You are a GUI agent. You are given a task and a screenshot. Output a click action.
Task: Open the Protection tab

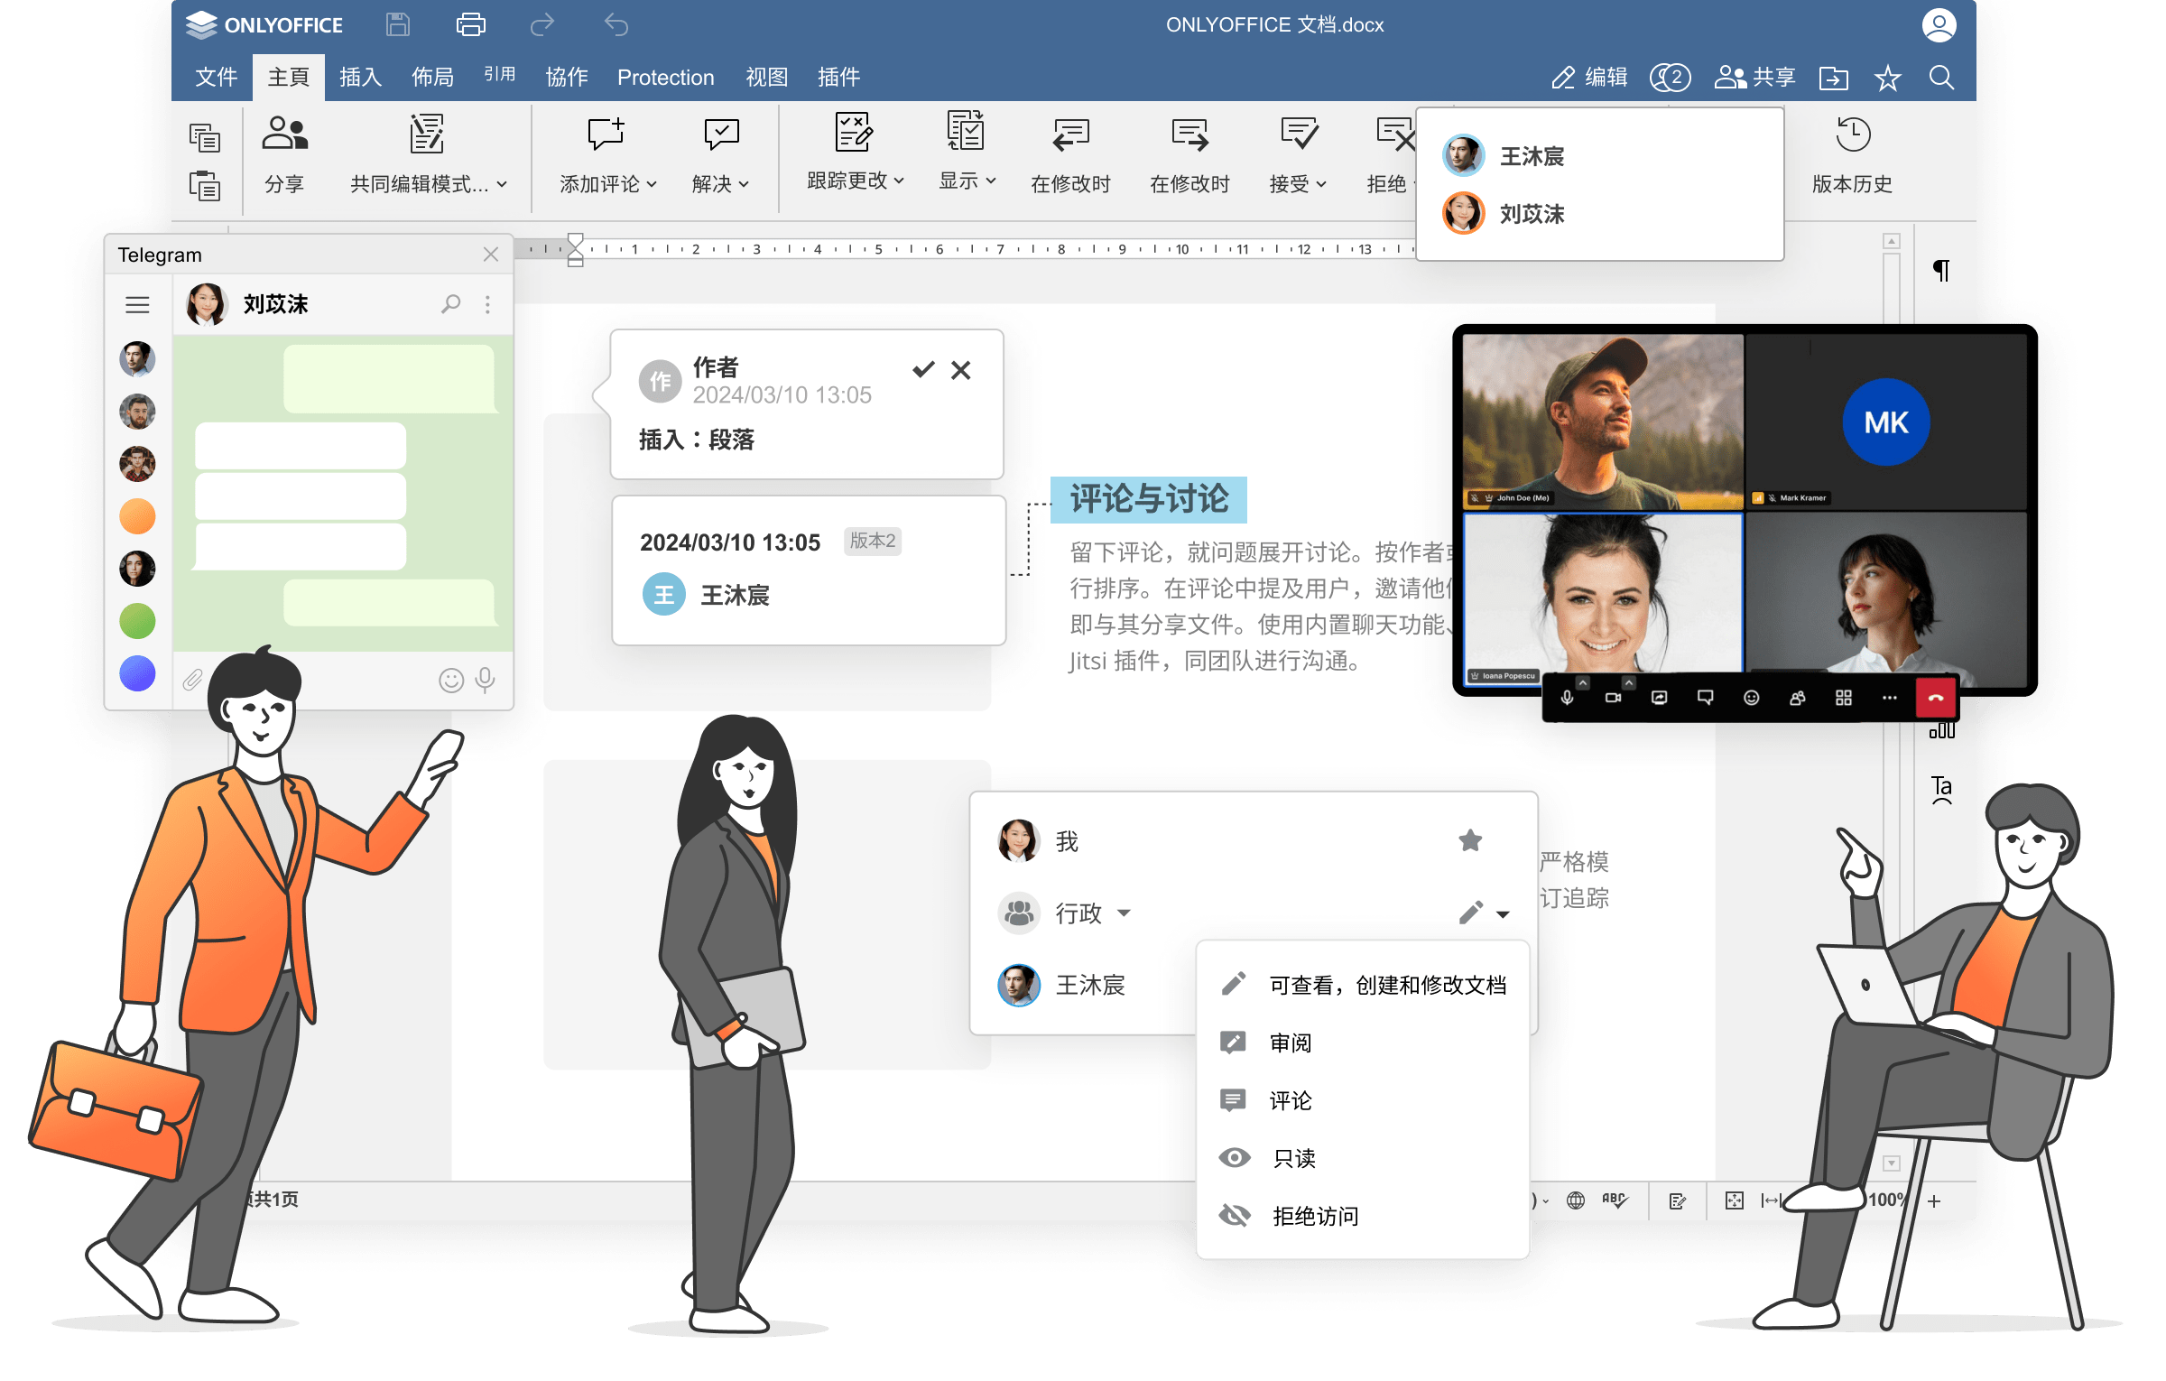665,78
